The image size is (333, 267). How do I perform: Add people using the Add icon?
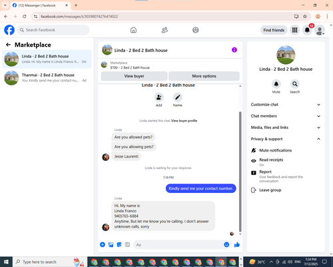tap(159, 97)
